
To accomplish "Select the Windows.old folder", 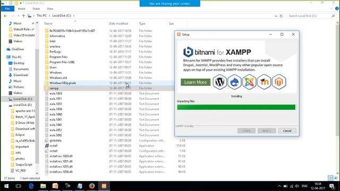I will click(58, 78).
